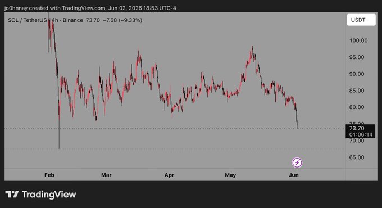Image resolution: width=382 pixels, height=208 pixels.
Task: Click the 73.70 price in chart header
Action: tap(93, 20)
